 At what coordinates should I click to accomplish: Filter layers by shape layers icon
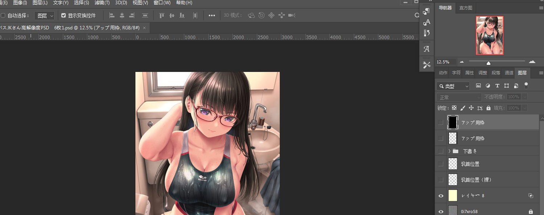point(507,86)
